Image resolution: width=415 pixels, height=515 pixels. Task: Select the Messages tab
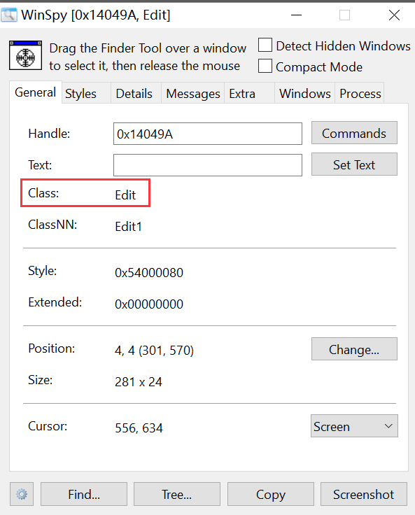point(193,94)
